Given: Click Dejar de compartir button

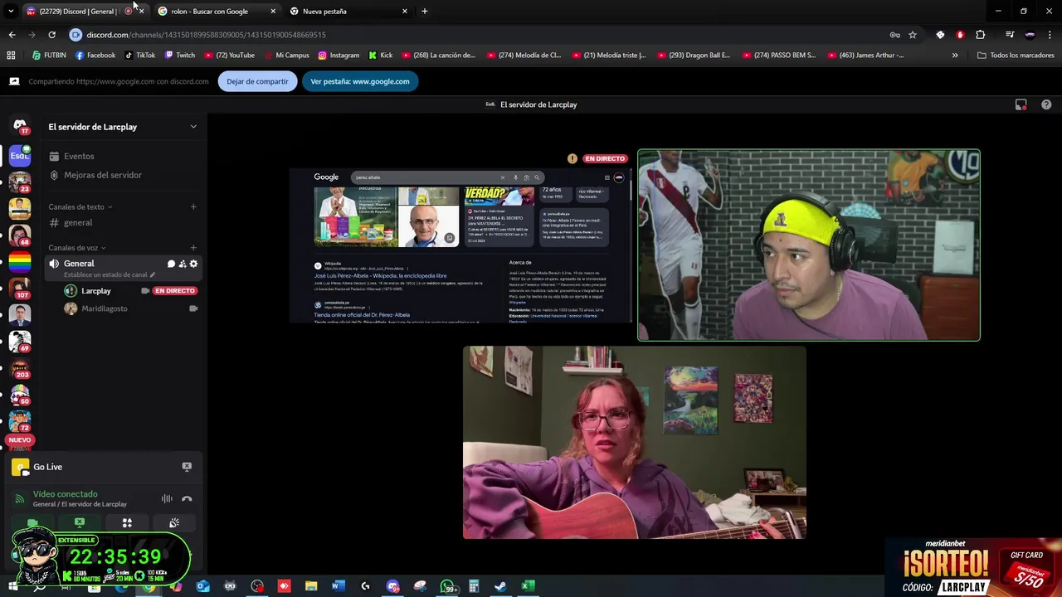Looking at the screenshot, I should pyautogui.click(x=257, y=81).
